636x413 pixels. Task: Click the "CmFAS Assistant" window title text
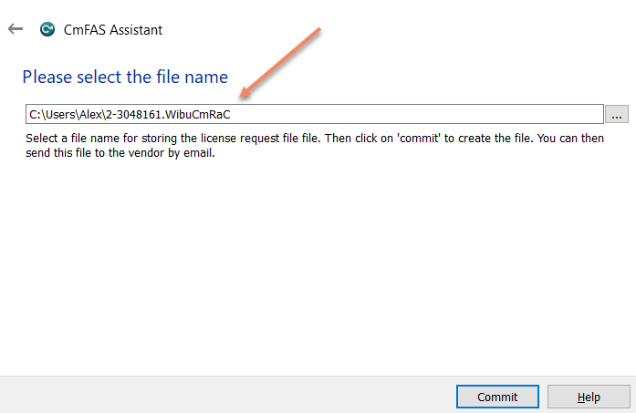(113, 29)
